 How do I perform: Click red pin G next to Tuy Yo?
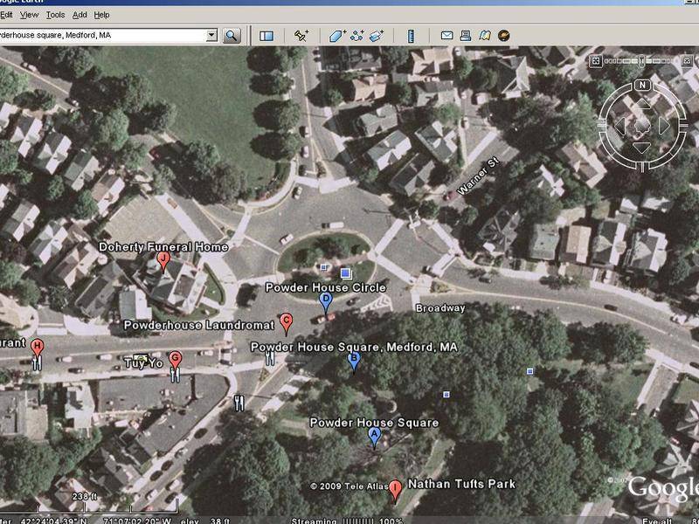coord(176,361)
